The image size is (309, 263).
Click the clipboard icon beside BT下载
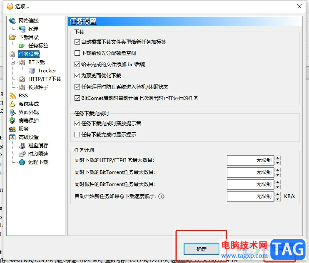click(x=22, y=62)
